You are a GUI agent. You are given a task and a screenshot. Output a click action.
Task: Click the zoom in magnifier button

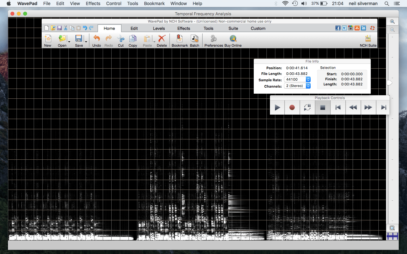(392, 22)
